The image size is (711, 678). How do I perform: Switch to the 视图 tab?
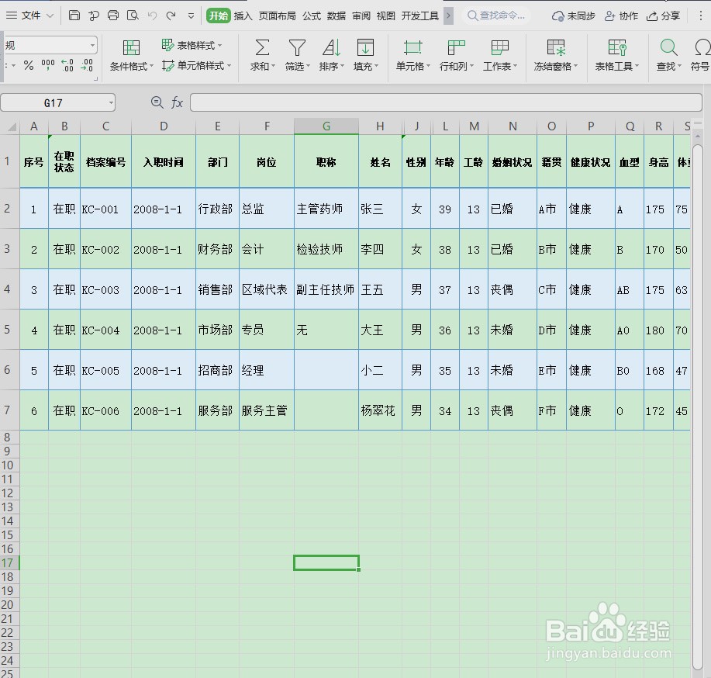pos(386,16)
